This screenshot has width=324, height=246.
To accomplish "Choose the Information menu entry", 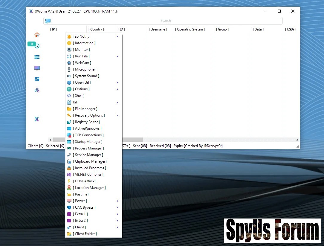I will tap(84, 43).
